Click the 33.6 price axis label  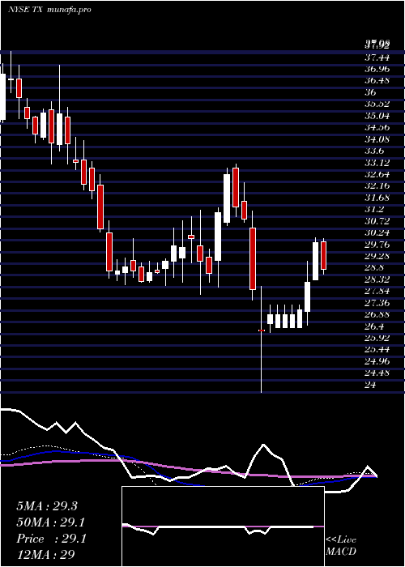[x=374, y=151]
